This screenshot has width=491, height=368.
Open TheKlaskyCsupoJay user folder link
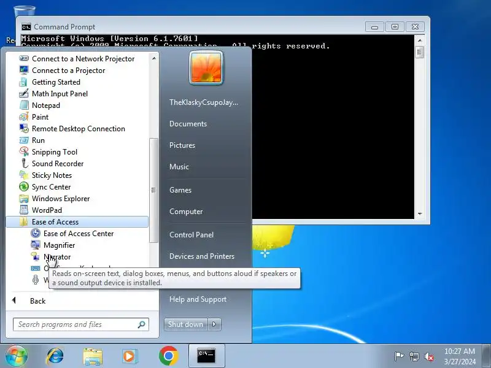click(204, 102)
